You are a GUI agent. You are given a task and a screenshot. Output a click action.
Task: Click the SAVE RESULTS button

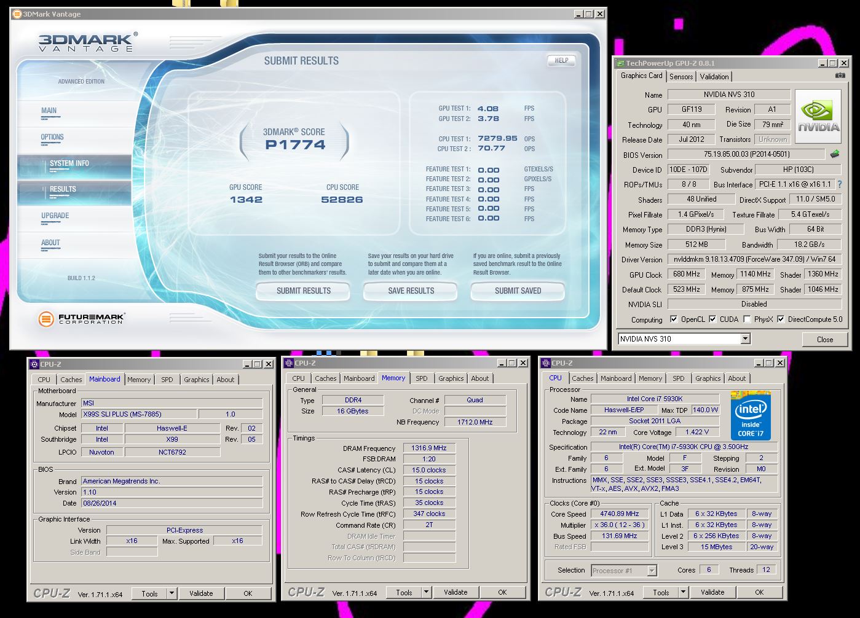411,291
